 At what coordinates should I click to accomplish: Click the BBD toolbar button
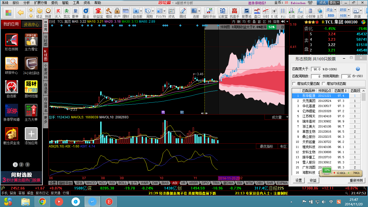pos(331,16)
